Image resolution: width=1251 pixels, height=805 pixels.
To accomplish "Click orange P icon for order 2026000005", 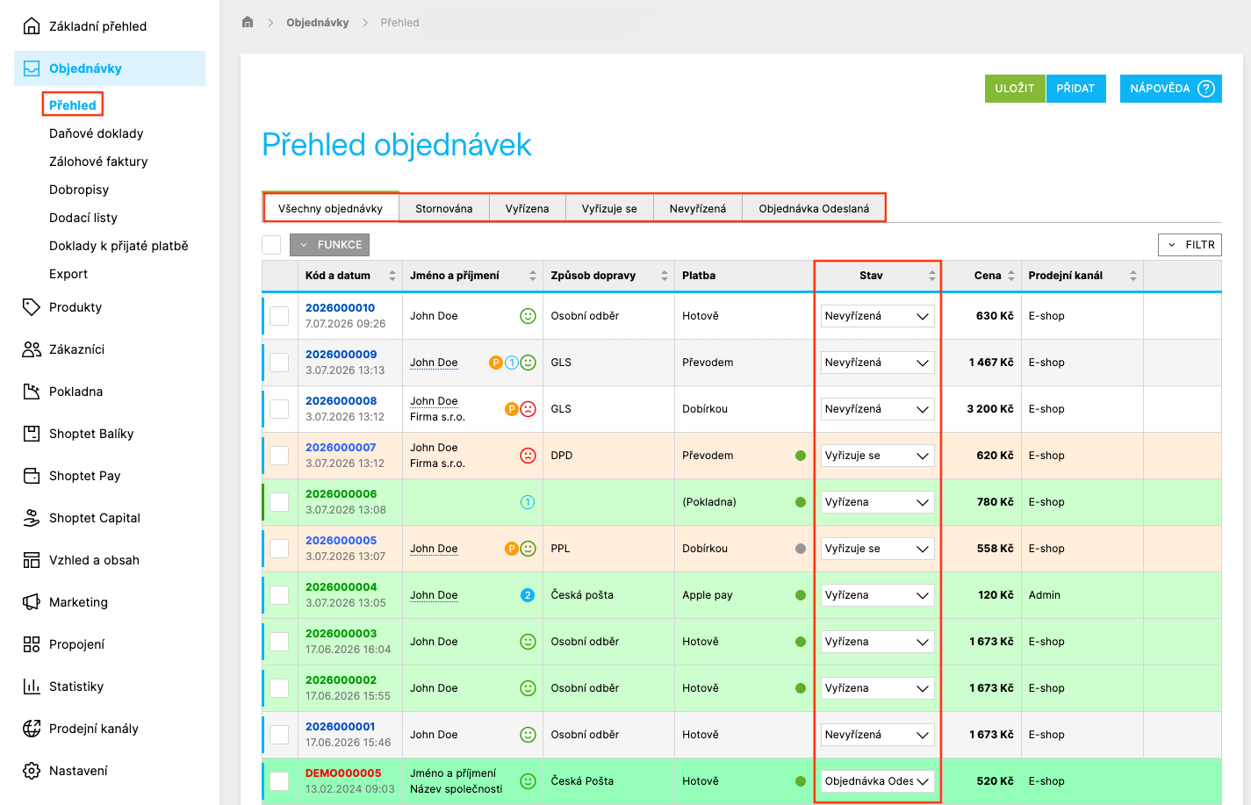I will (x=512, y=549).
